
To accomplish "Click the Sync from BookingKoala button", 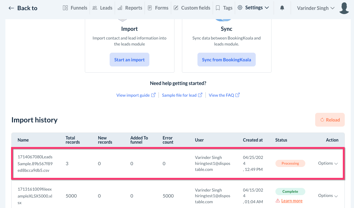I will coord(226,60).
